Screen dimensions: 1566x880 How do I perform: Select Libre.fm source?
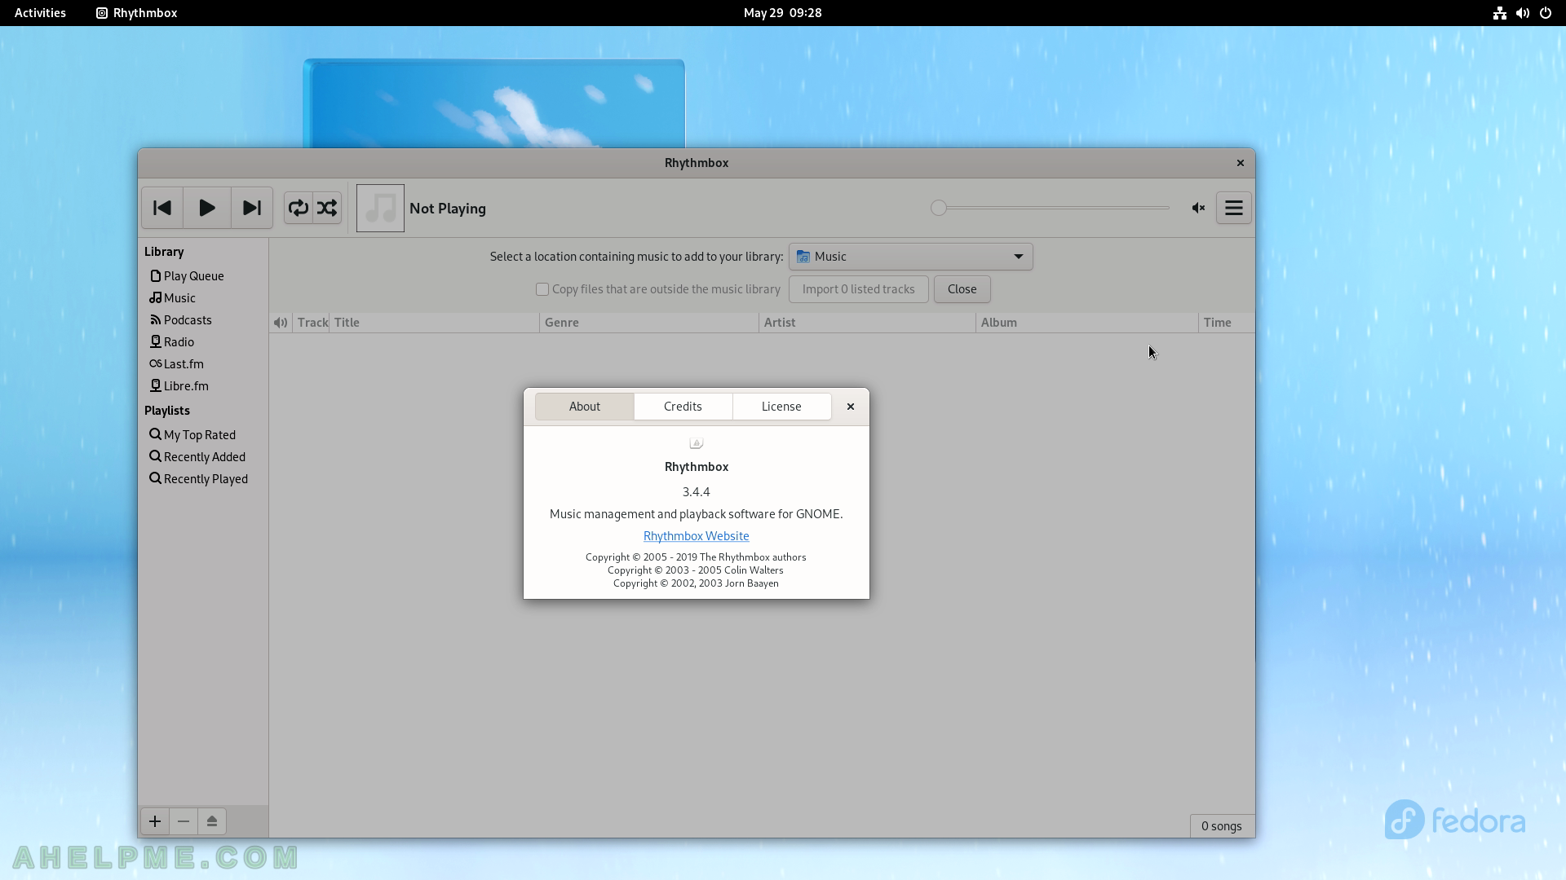tap(203, 386)
